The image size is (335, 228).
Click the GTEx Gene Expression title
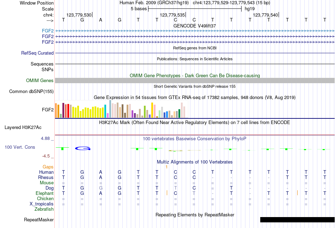click(195, 98)
